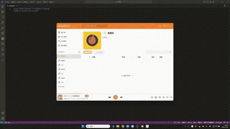Screen dimensions: 230x129
Task: Open the fifth playlist below the highlighted row
Action: tap(69, 78)
